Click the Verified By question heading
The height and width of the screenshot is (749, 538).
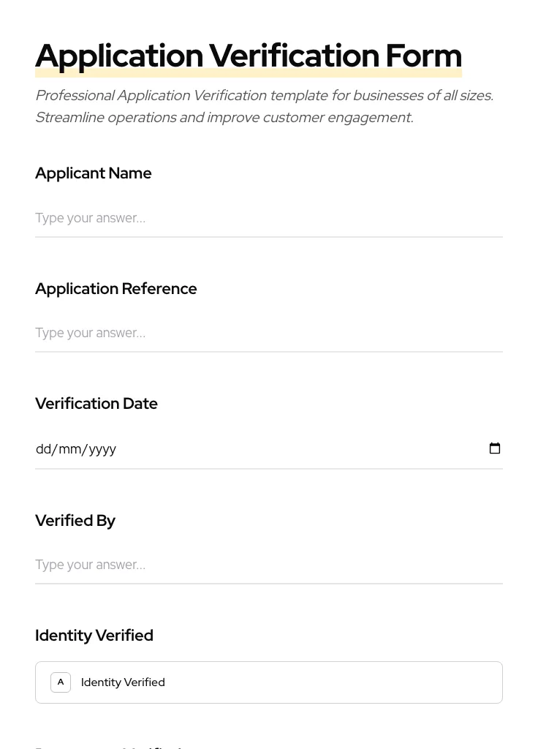click(x=75, y=520)
